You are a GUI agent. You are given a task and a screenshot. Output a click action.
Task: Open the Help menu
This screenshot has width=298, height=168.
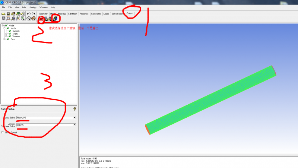coord(53,7)
